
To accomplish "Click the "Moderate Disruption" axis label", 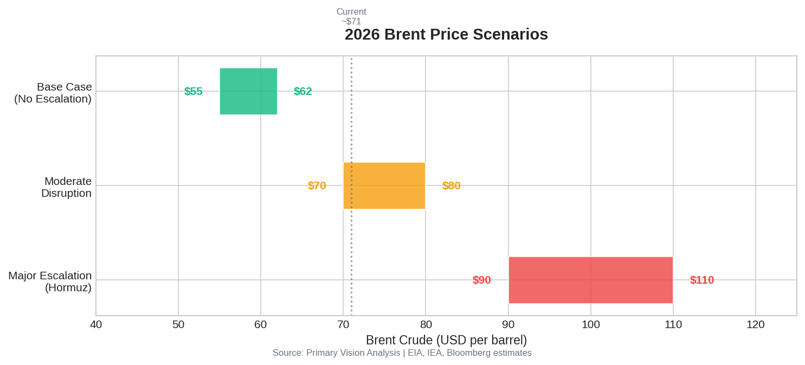I will [67, 187].
